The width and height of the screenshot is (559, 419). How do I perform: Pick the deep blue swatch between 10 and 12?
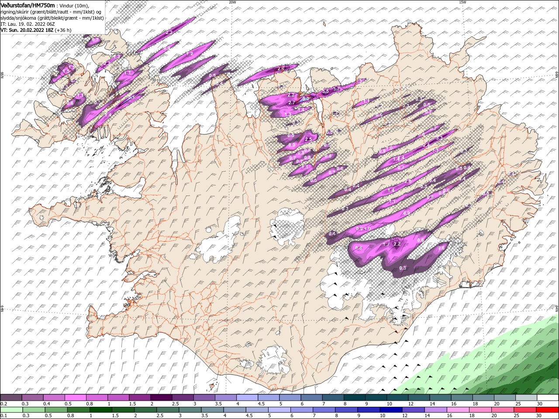click(391, 409)
